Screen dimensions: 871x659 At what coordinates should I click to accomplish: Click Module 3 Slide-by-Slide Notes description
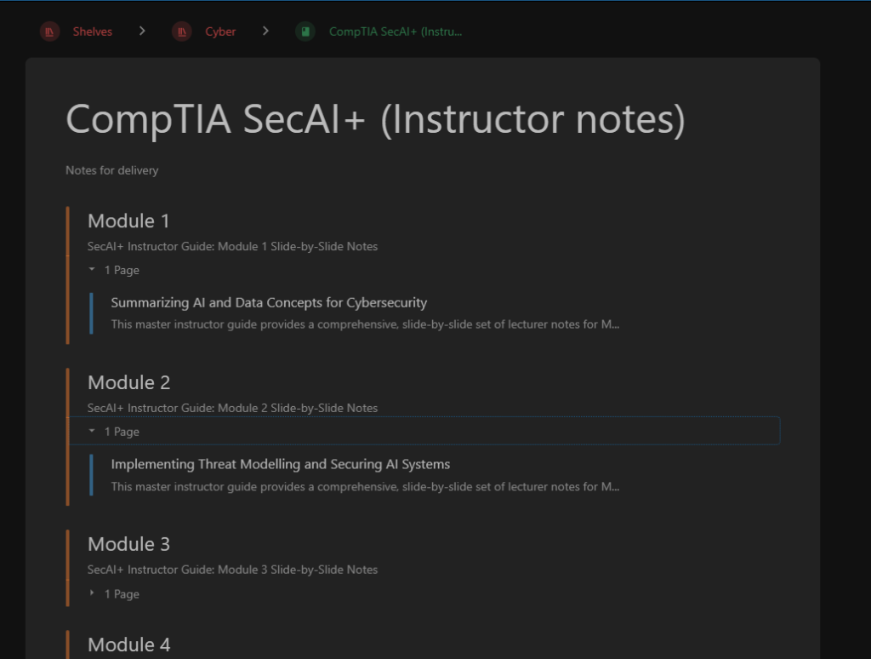coord(232,570)
